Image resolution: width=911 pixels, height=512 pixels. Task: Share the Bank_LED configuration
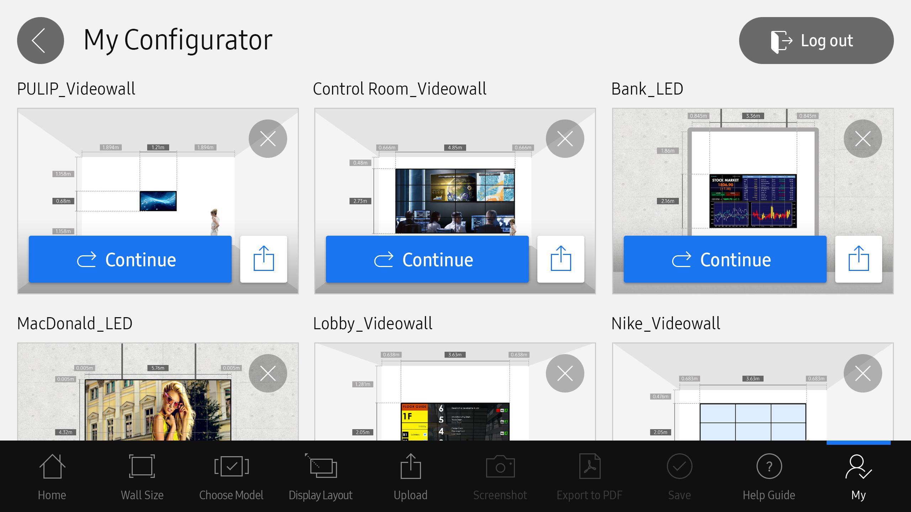point(859,259)
